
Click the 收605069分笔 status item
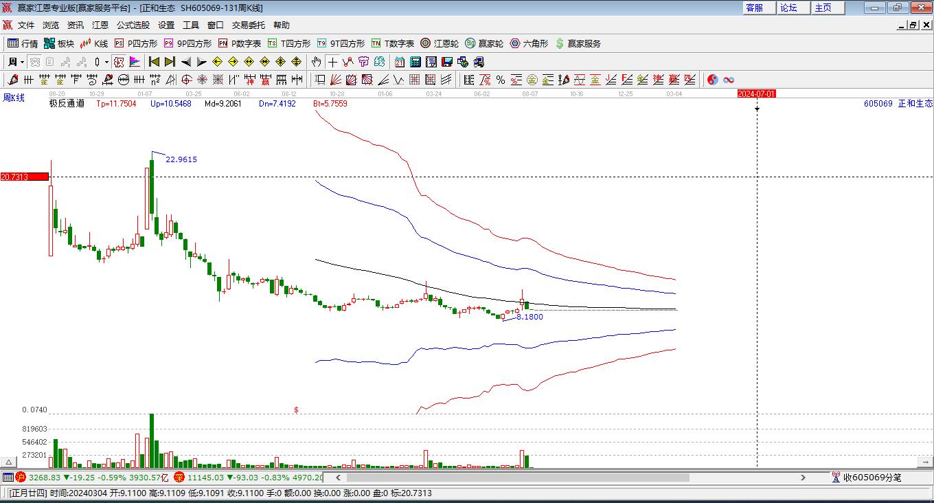click(866, 477)
